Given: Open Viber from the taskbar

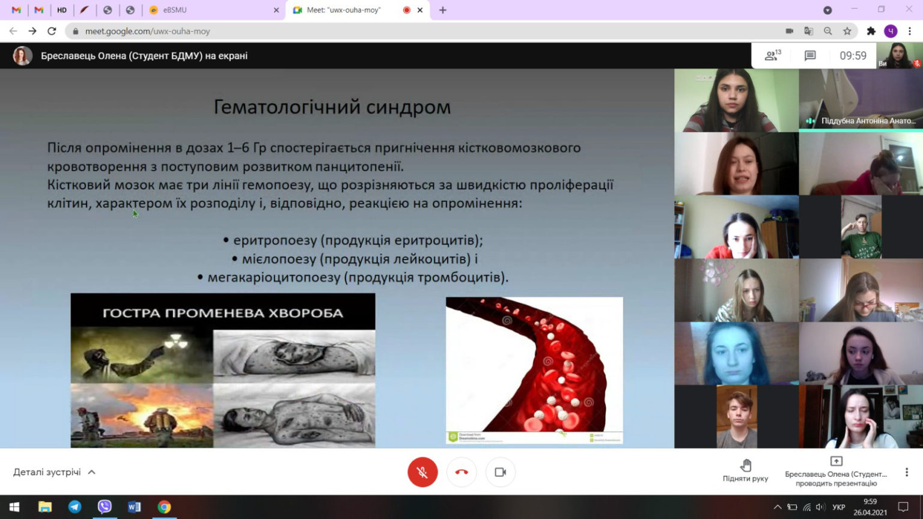Looking at the screenshot, I should 105,507.
